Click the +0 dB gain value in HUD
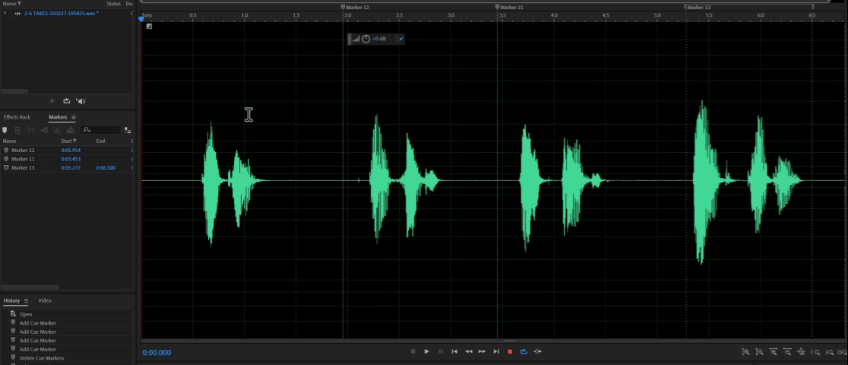 (379, 39)
